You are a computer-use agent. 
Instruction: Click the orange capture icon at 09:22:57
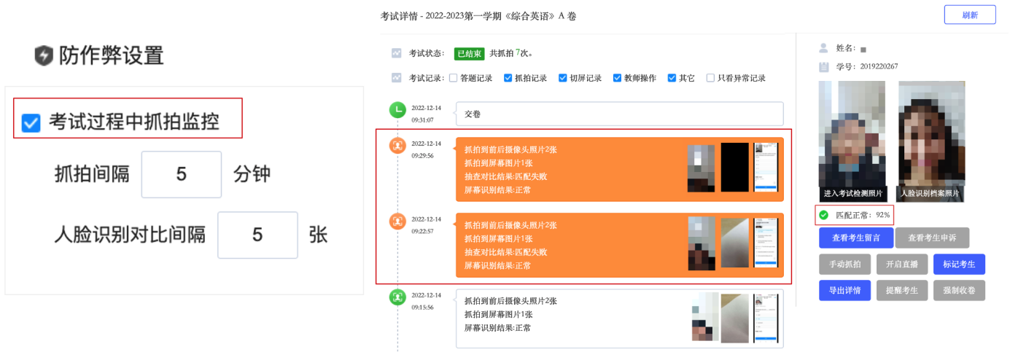click(x=397, y=221)
